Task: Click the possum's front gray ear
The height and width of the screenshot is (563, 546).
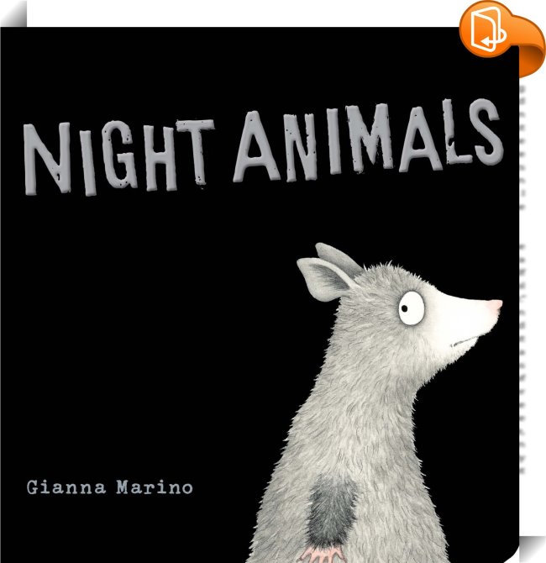Action: [x=323, y=279]
